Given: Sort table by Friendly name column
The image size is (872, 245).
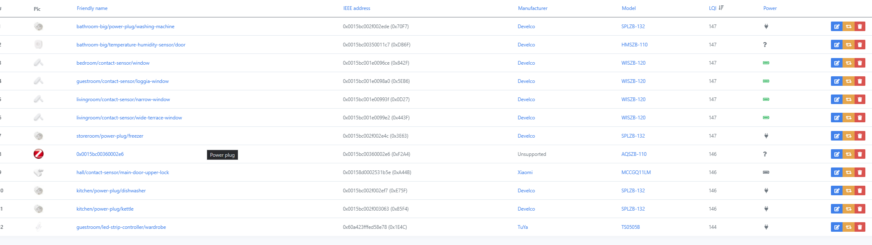Looking at the screenshot, I should (92, 8).
